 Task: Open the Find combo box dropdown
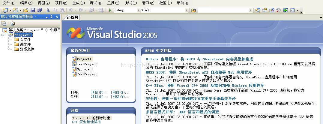tap(250, 10)
